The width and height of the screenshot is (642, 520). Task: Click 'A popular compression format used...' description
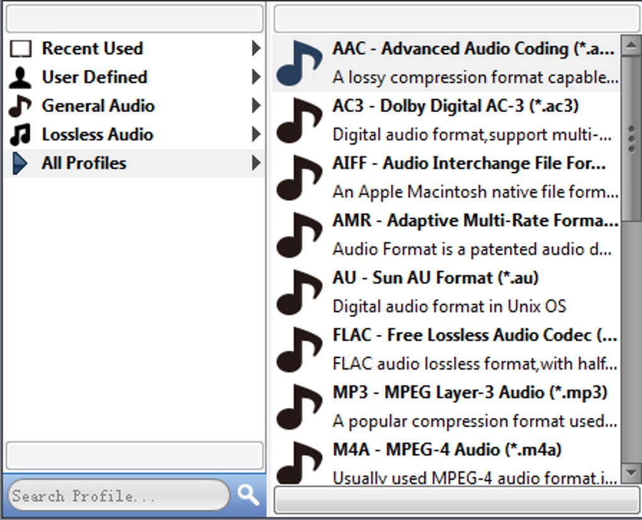(x=475, y=421)
